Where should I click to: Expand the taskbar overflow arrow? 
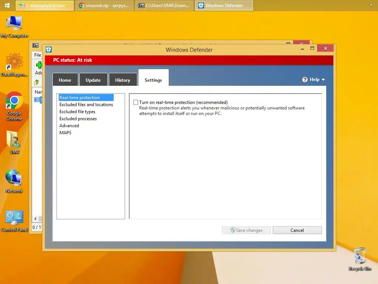click(x=371, y=5)
